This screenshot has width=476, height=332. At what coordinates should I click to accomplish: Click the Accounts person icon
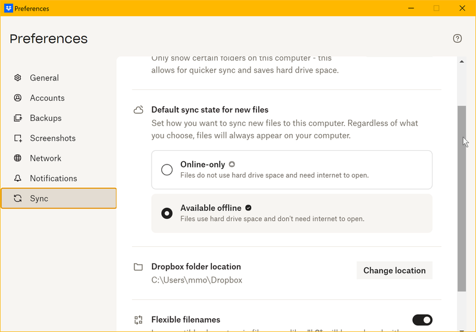[x=18, y=98]
